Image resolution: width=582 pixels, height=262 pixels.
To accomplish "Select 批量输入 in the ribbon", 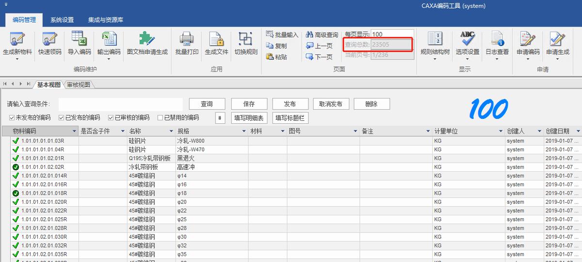I will point(282,35).
